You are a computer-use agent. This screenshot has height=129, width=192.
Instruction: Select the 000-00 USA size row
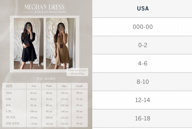point(143,27)
